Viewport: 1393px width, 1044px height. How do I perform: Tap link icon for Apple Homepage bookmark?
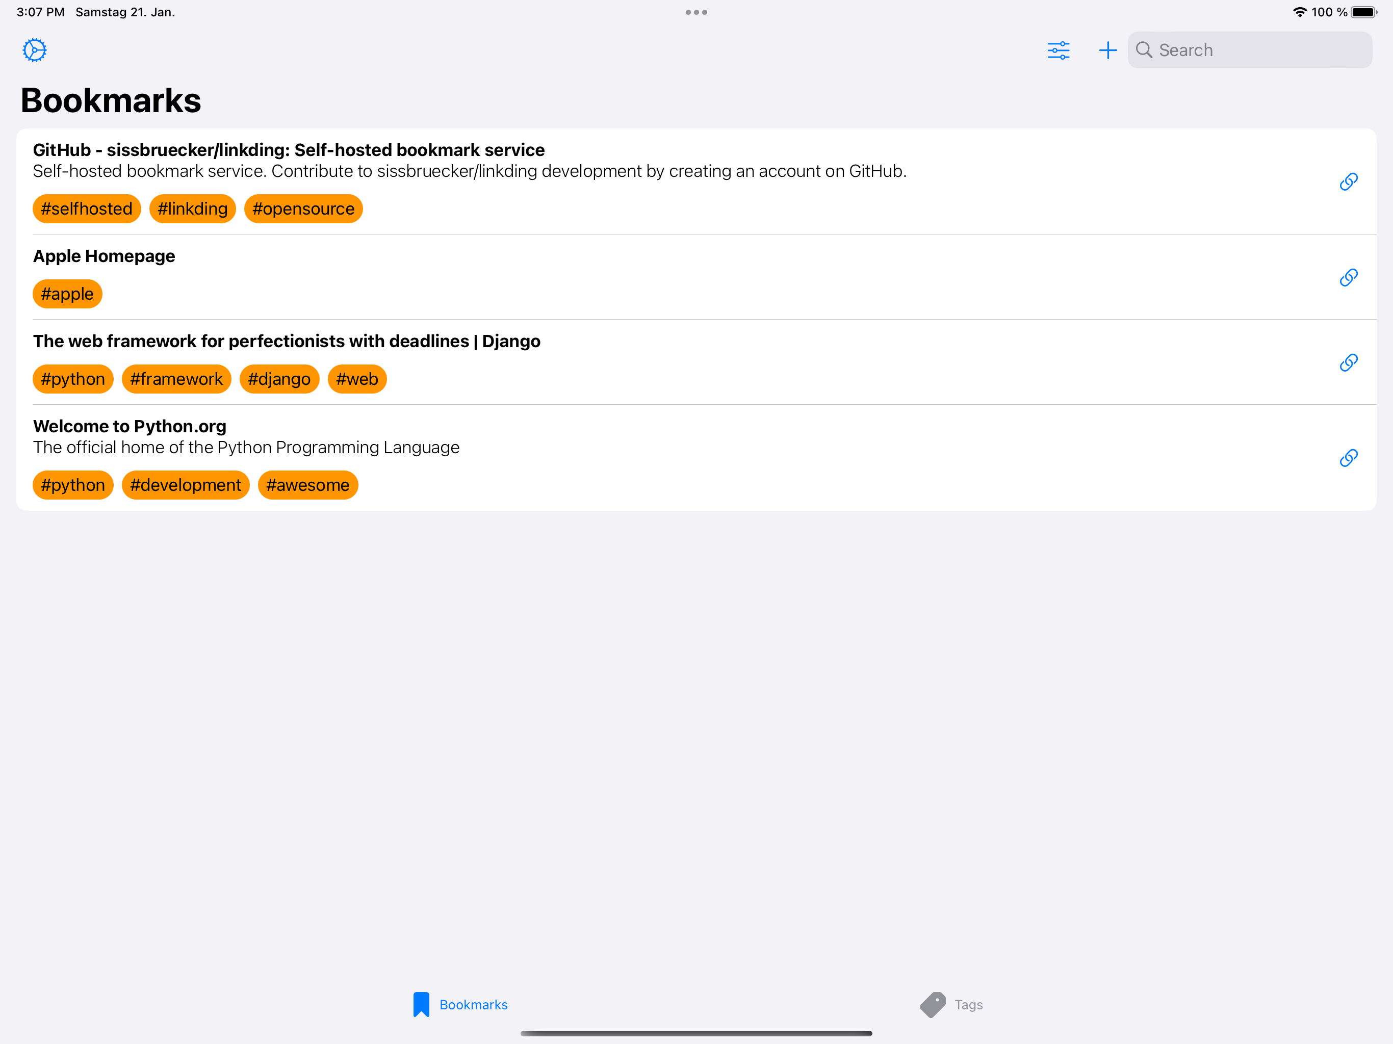1348,278
